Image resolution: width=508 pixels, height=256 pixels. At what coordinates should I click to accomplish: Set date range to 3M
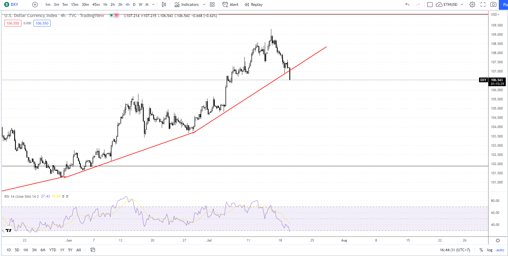coord(34,250)
